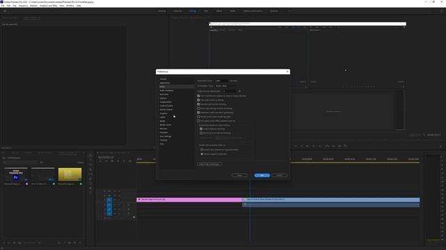The height and width of the screenshot is (250, 446).
Task: Toggle Linear keyframe thinning checkbox
Action: 201,129
